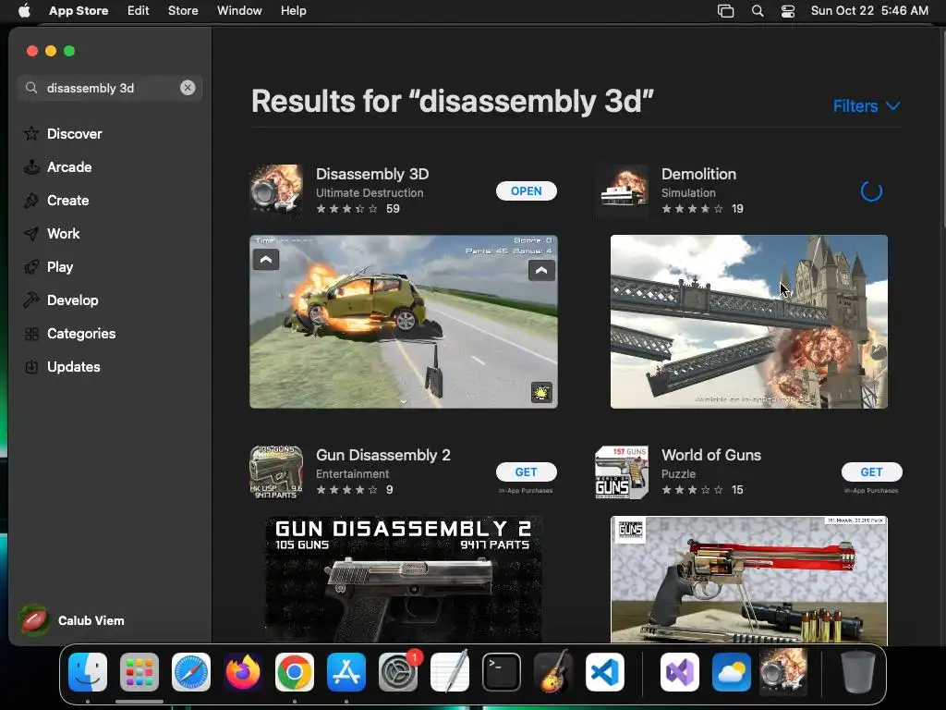Open the Gun Disassembly 2 app icon
Screen dimensions: 946x710
pos(276,471)
